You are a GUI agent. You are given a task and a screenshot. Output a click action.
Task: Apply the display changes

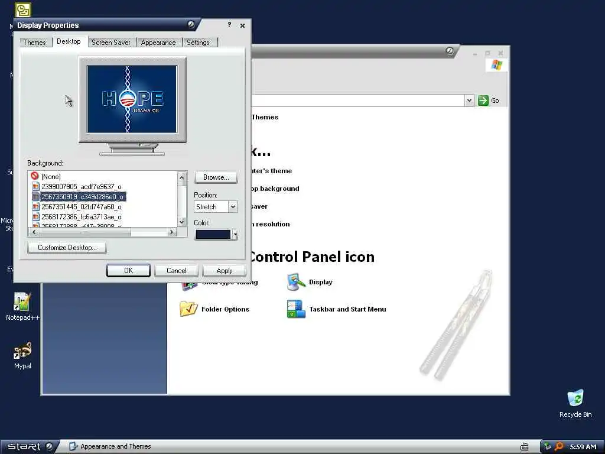[224, 271]
